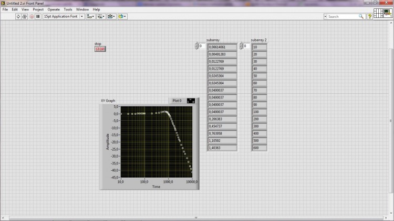Click the subarray index field showing 0
This screenshot has width=394, height=221.
click(x=202, y=46)
